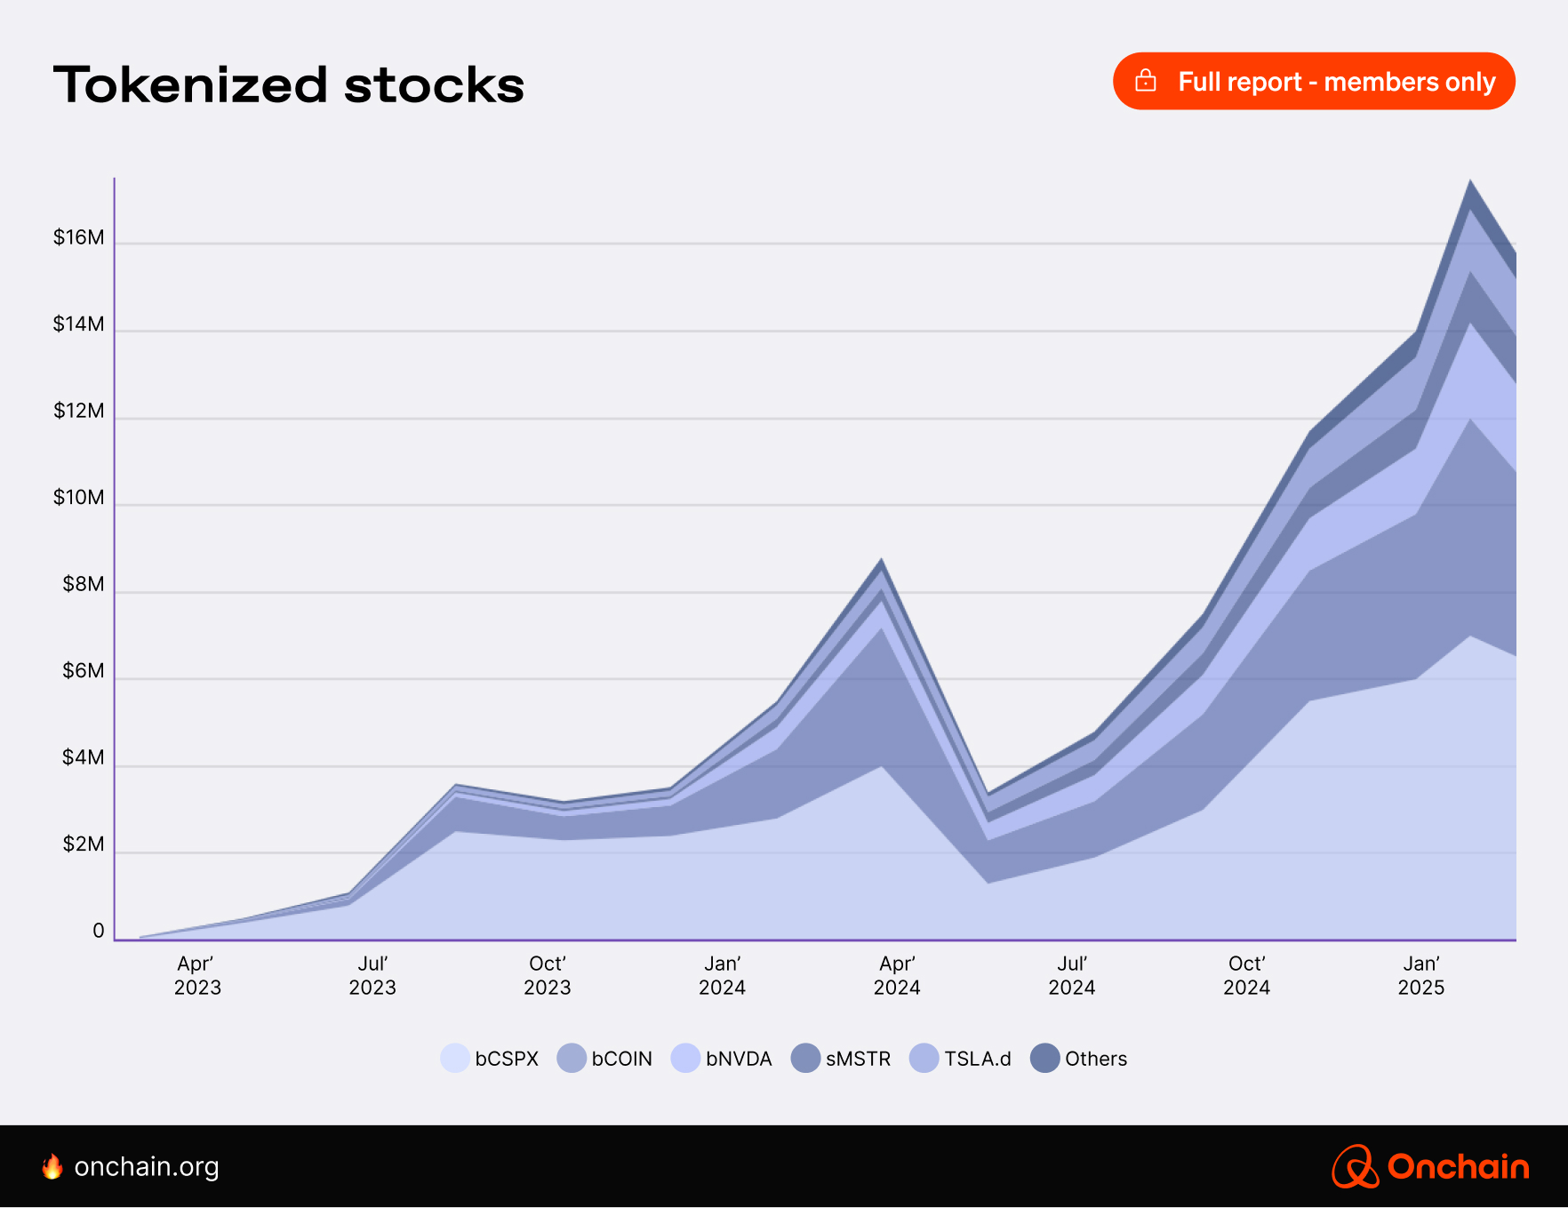Select the Oct' 2024 axis label
1568x1208 pixels.
(x=1246, y=975)
